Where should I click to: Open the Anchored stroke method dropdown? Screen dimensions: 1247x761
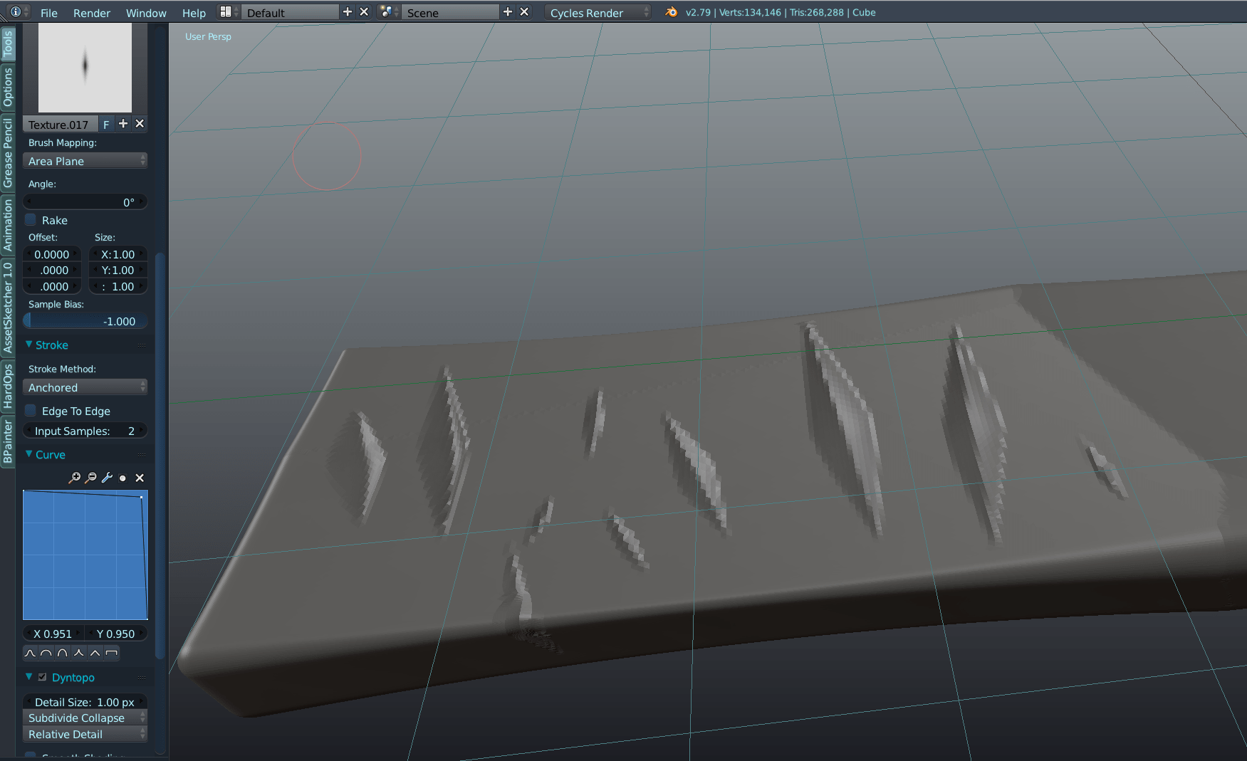coord(85,387)
